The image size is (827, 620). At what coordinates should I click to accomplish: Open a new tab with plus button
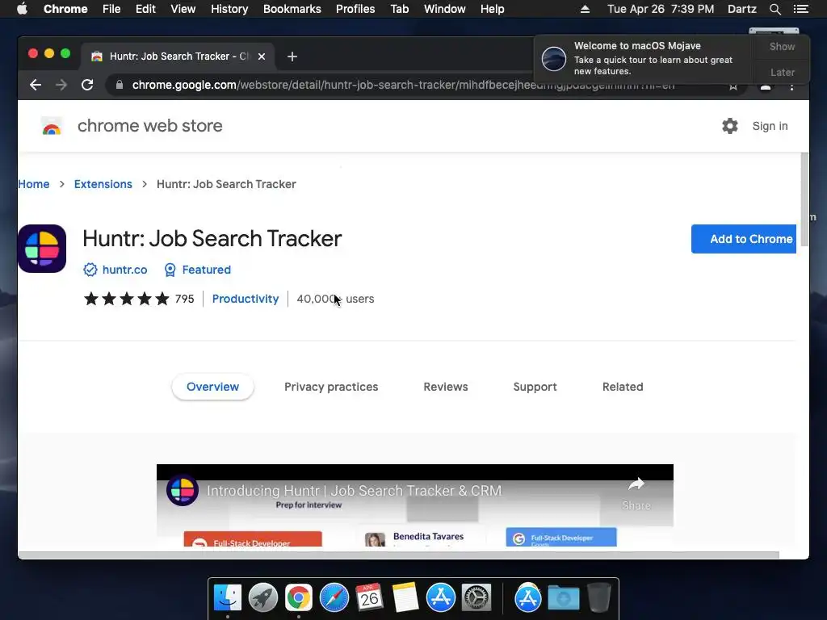[x=292, y=57]
